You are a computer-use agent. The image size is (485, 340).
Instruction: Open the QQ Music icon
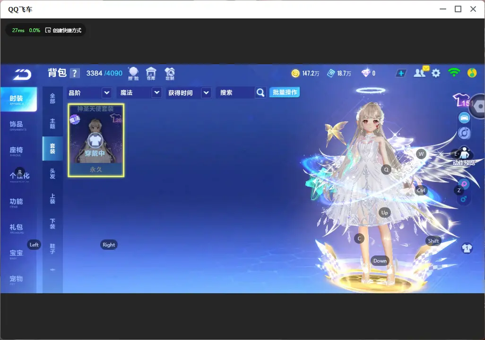coord(472,73)
